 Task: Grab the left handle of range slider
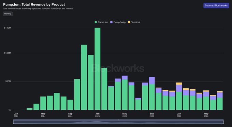[x=13, y=122]
